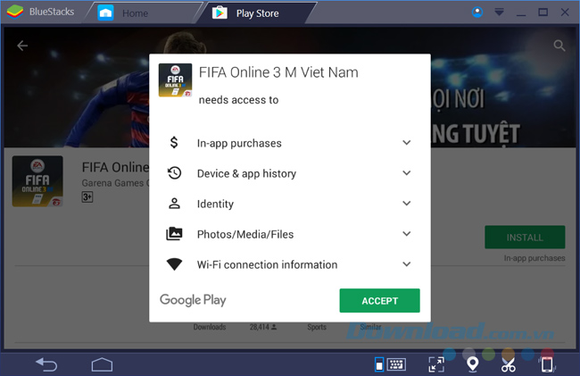Click the Android home button in the bottom bar
The image size is (580, 376).
click(102, 364)
